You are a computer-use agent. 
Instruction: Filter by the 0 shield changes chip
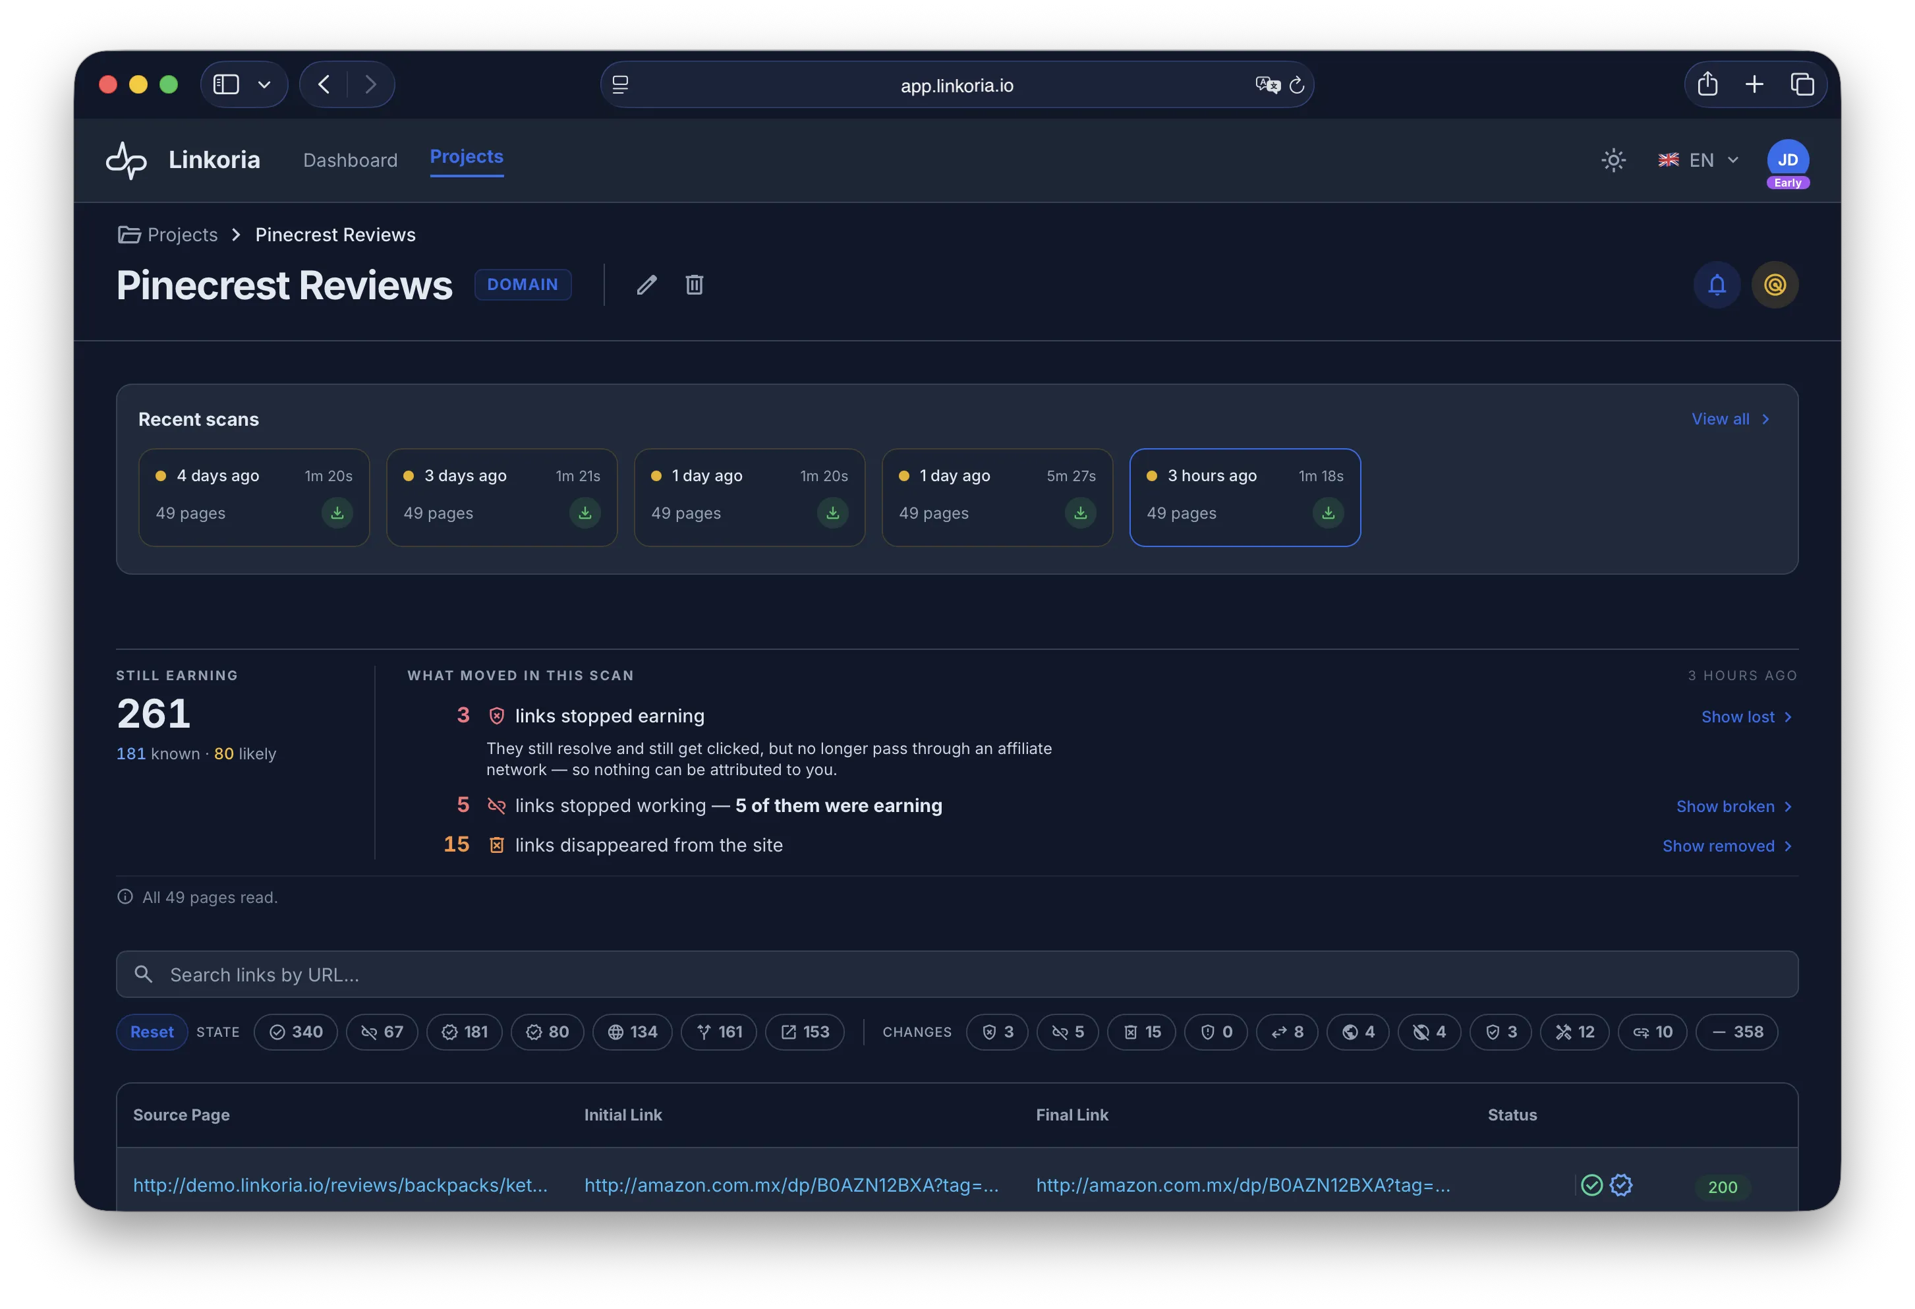(x=1216, y=1032)
